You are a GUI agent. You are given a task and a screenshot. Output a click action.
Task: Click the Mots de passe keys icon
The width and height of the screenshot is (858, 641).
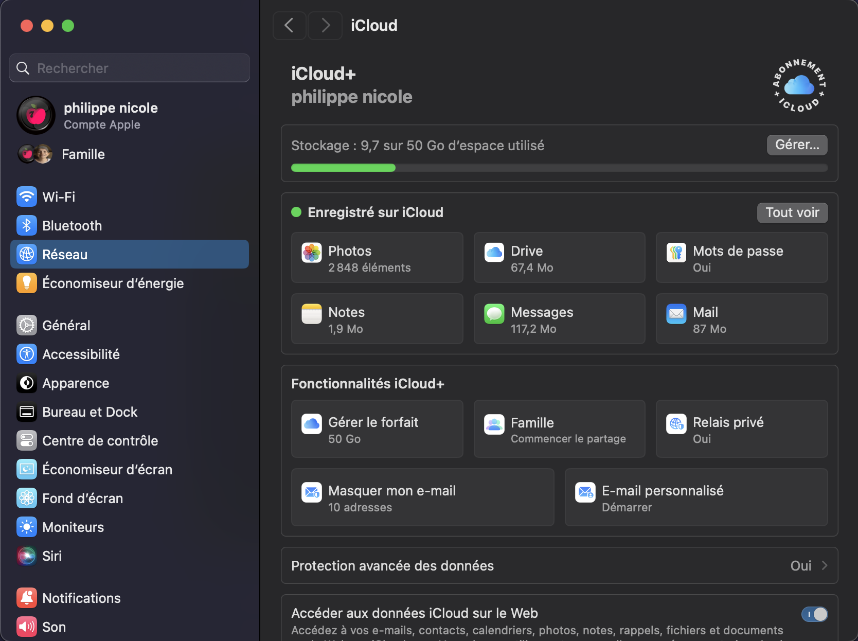tap(676, 253)
